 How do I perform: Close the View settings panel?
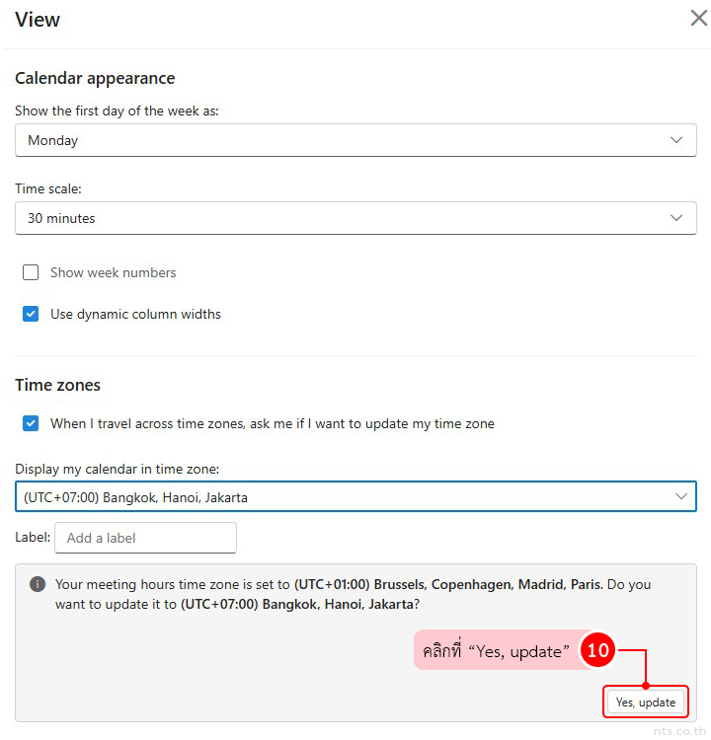pos(698,18)
